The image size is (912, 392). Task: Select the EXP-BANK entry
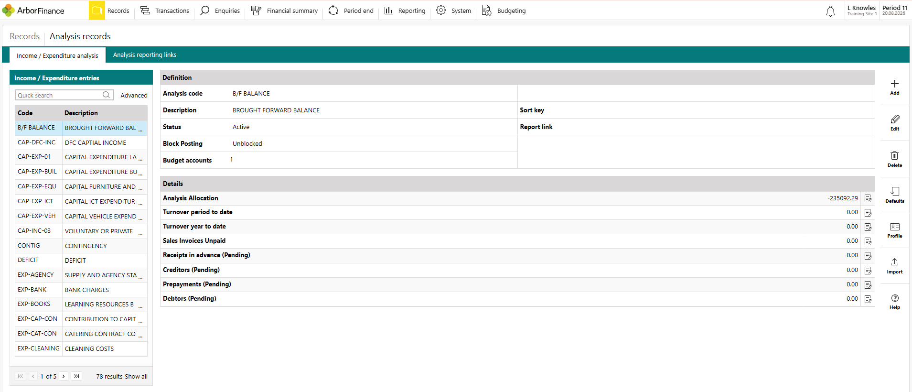point(81,290)
